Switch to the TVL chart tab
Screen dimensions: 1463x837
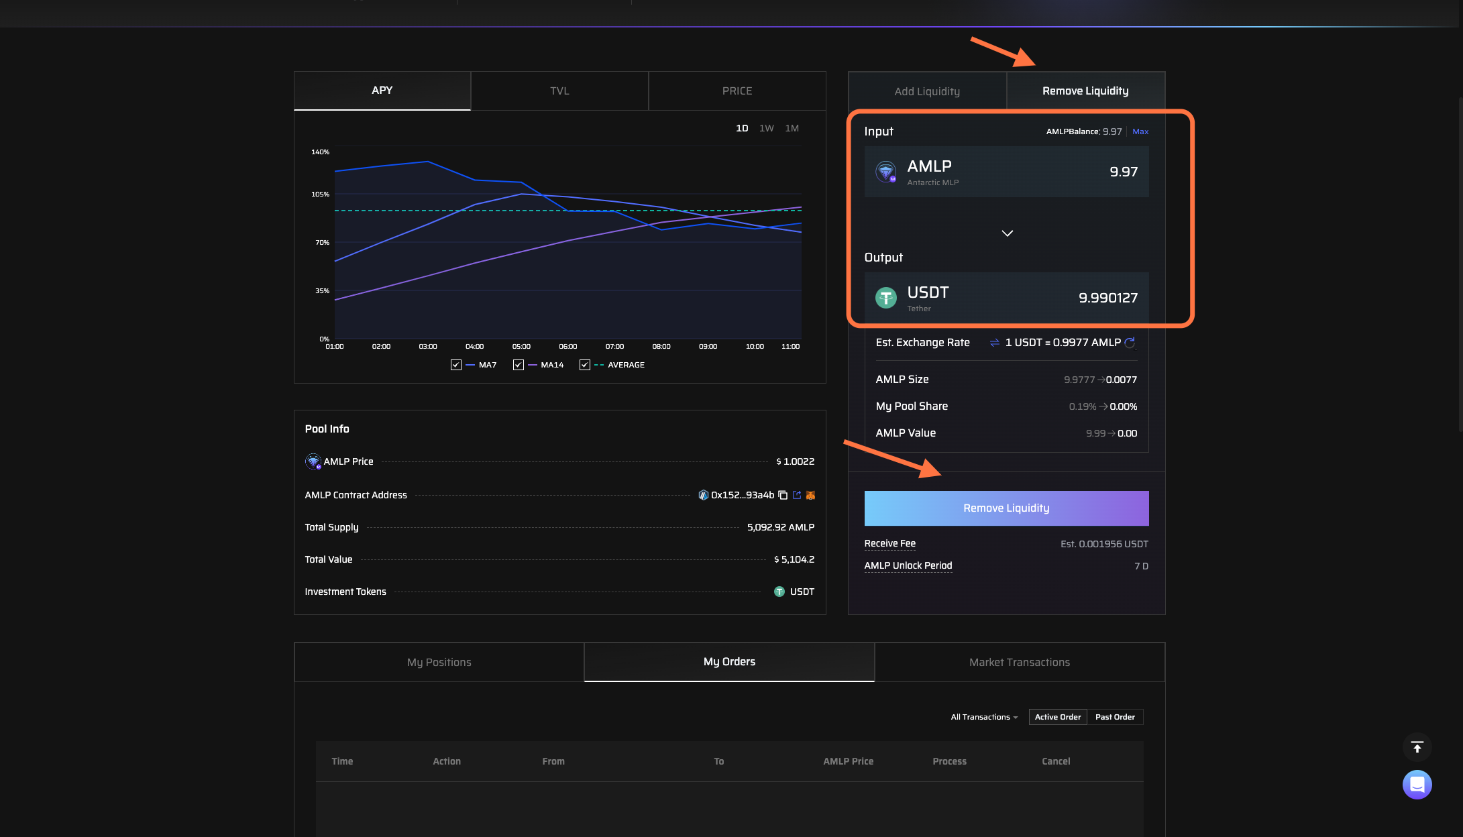[559, 91]
